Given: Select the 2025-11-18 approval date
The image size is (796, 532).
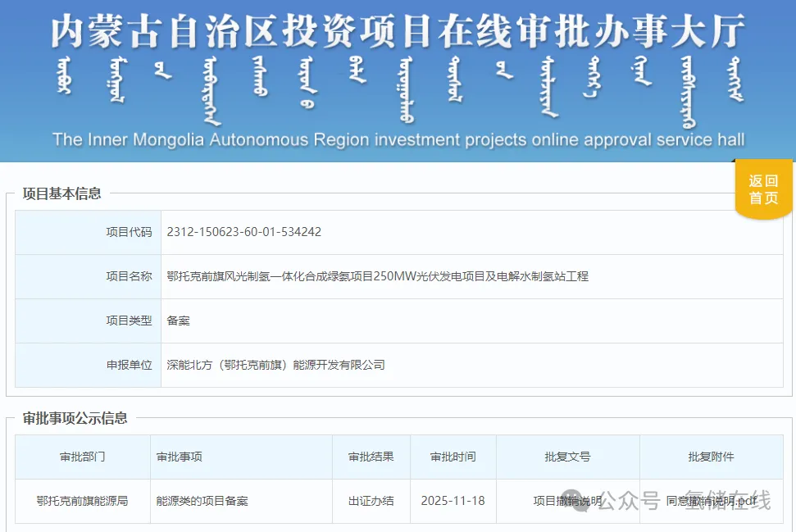Looking at the screenshot, I should (x=453, y=501).
